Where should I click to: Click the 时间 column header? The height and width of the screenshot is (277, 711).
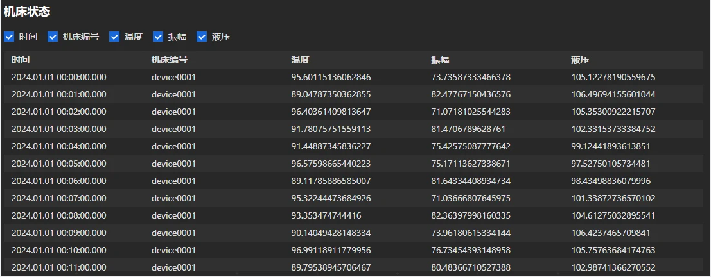(21, 60)
